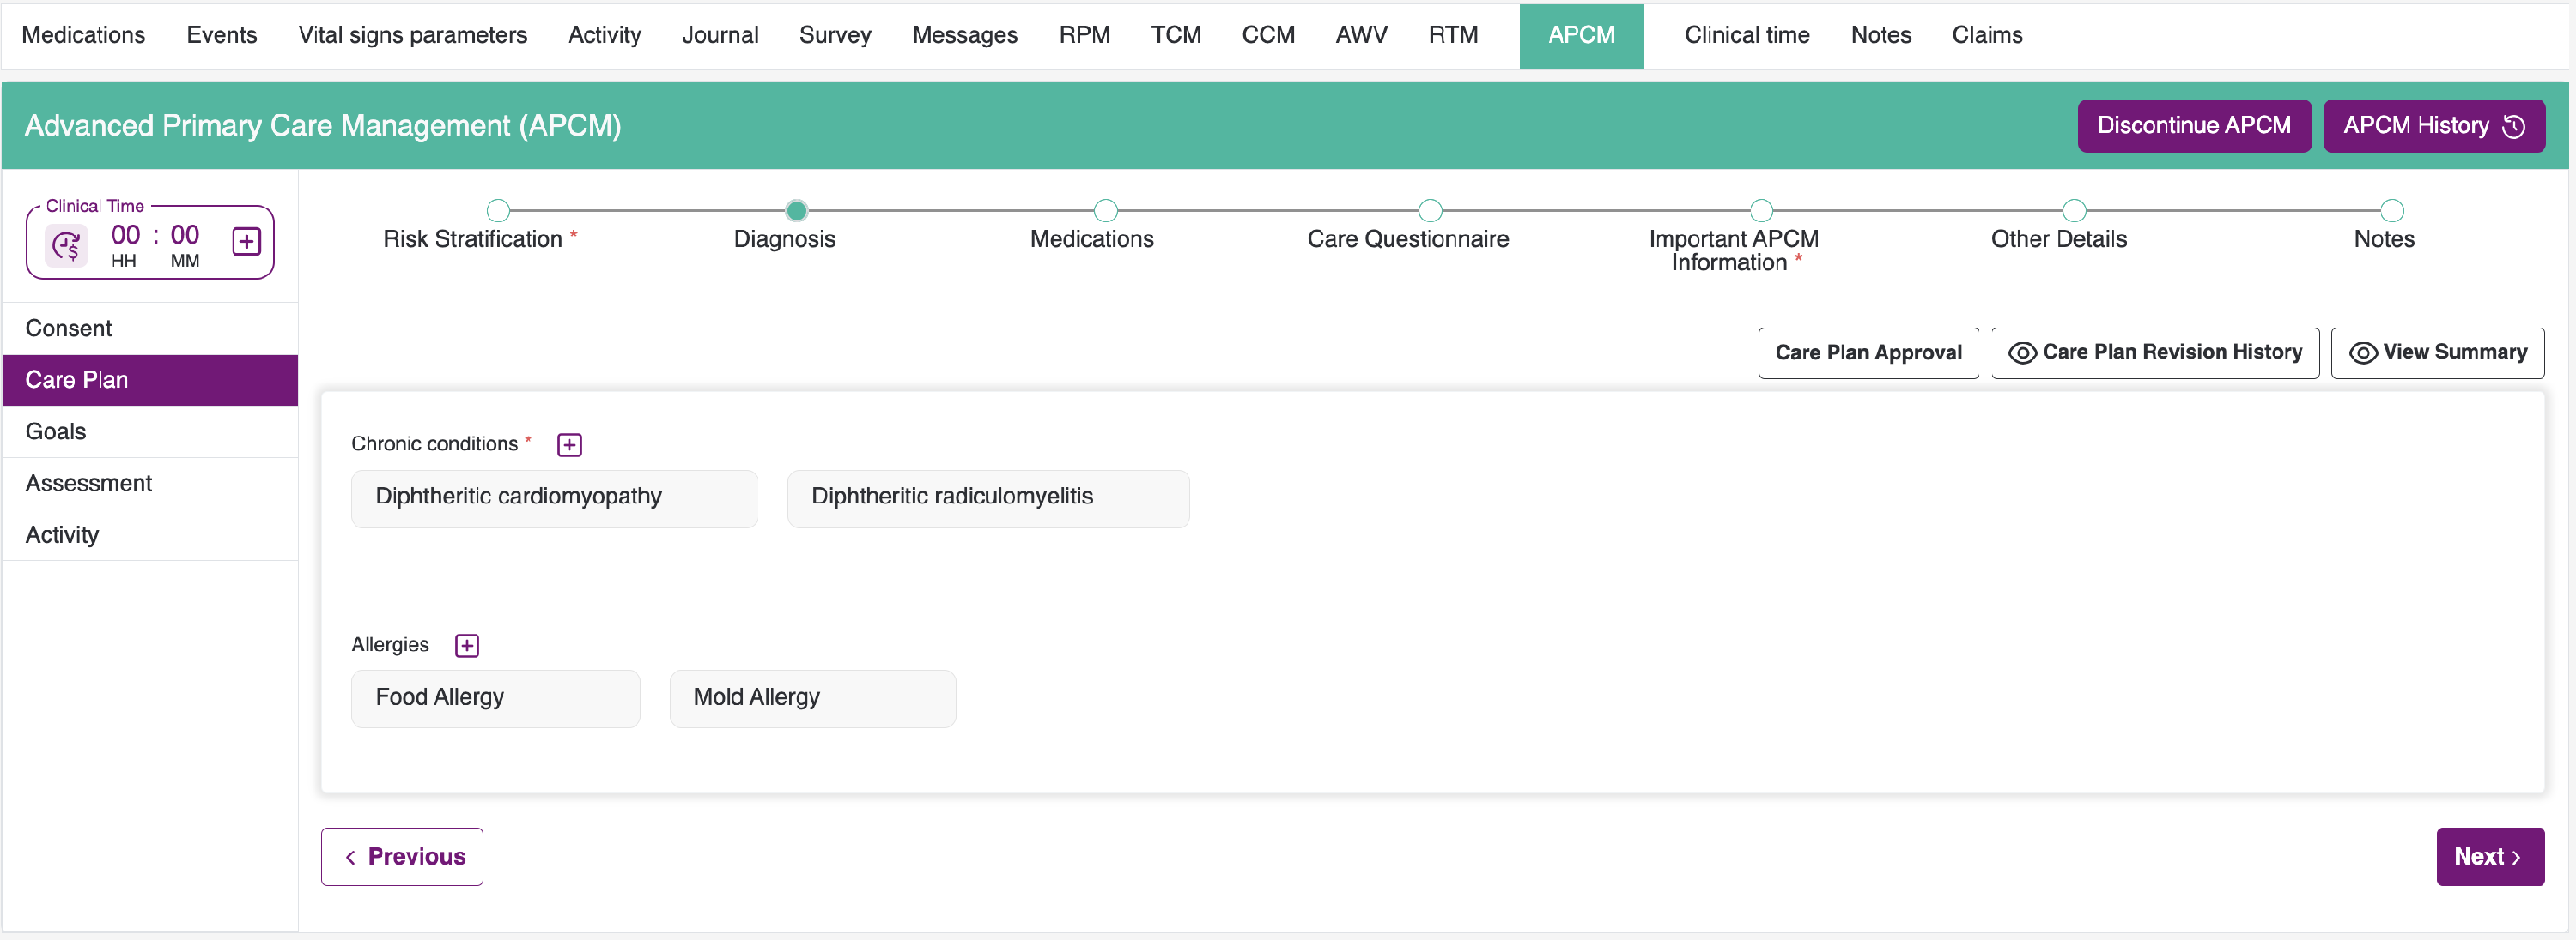Go to Previous step
This screenshot has width=2576, height=940.
(402, 856)
